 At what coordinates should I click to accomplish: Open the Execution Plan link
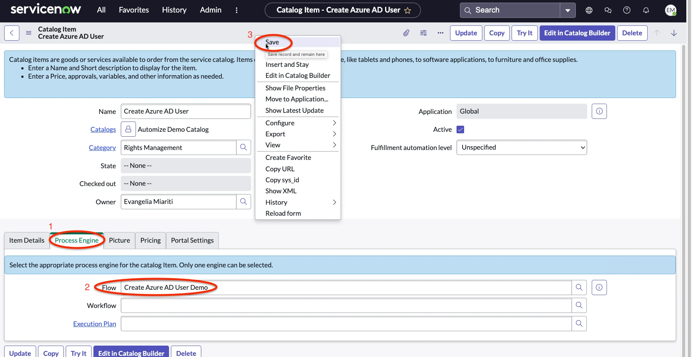tap(95, 324)
